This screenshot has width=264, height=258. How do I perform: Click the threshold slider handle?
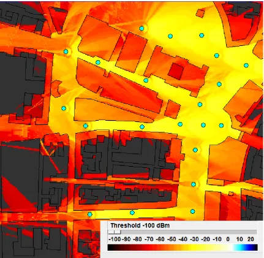click(115, 232)
